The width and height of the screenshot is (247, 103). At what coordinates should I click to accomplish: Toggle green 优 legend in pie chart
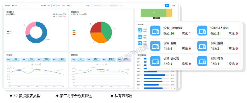pos(74,30)
